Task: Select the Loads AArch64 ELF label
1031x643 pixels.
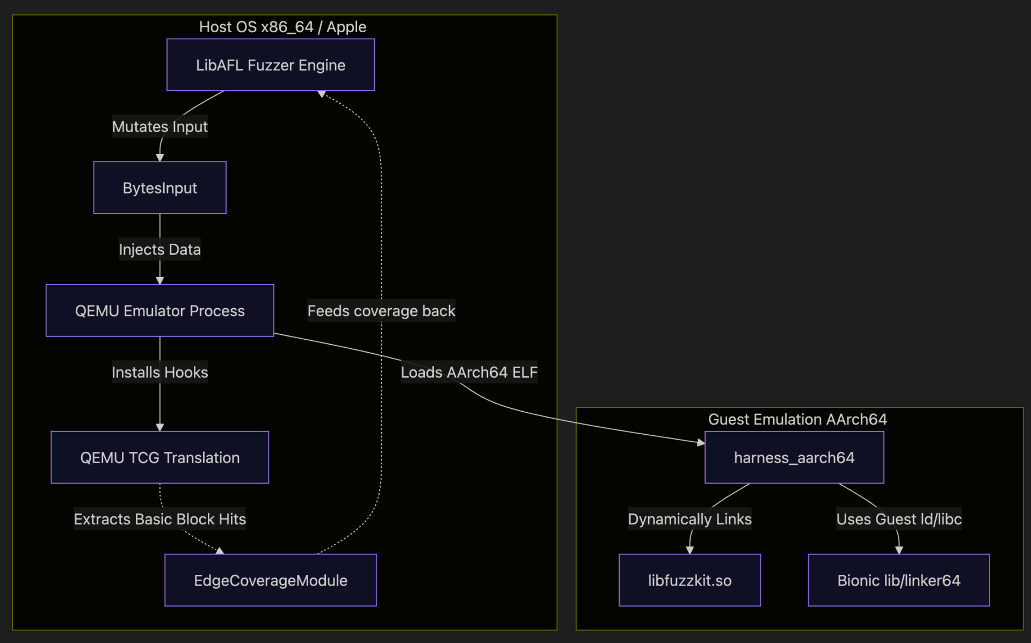Action: pyautogui.click(x=469, y=372)
